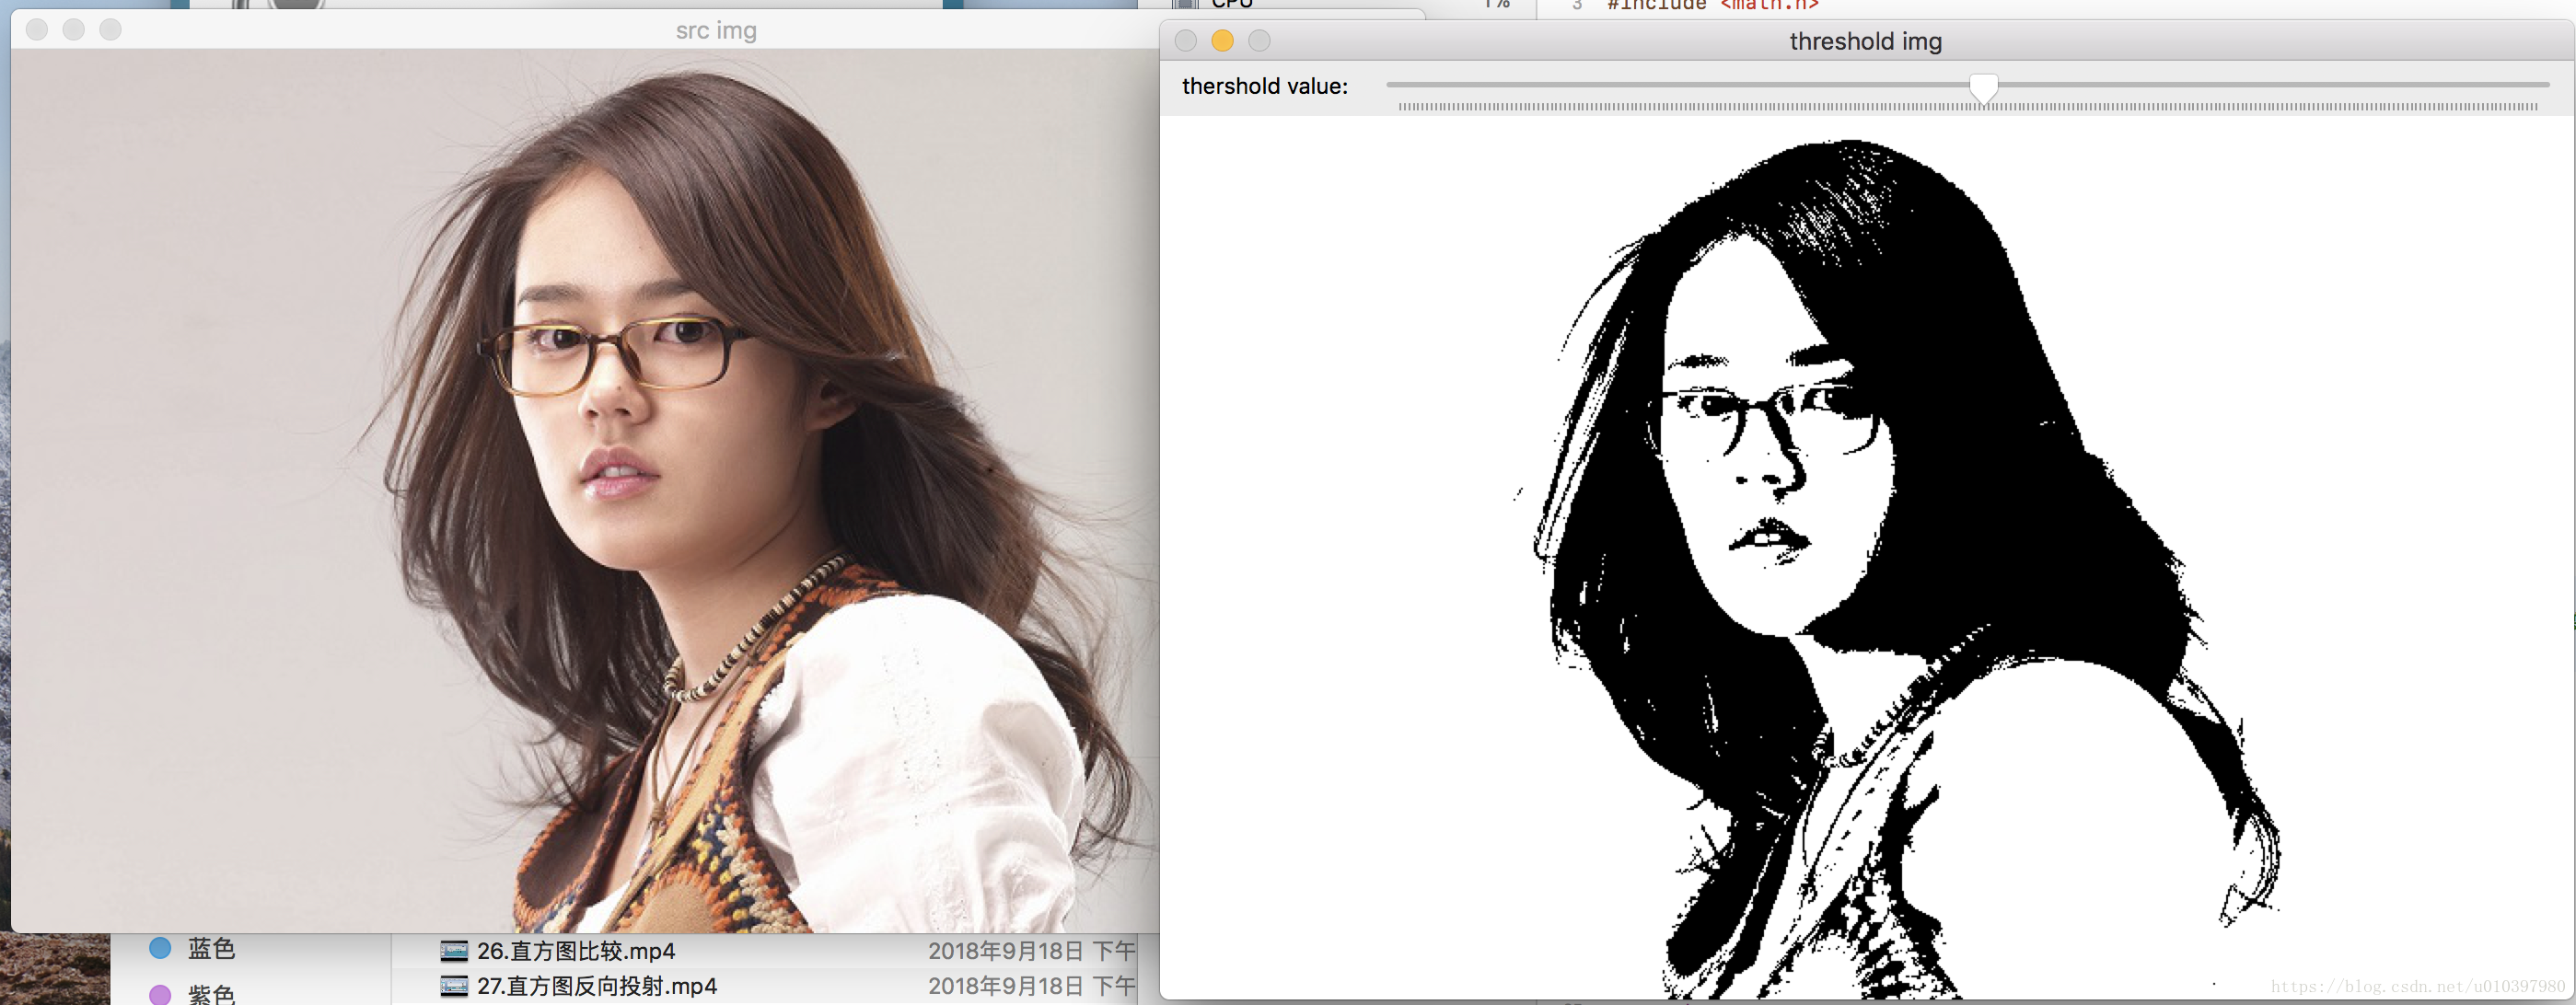Minimize the threshold img window
Screen dimensions: 2576x1005
pos(1222,41)
